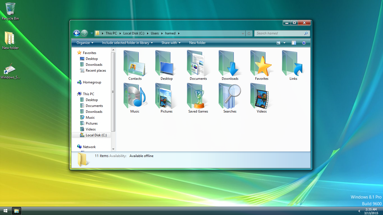The width and height of the screenshot is (383, 215).
Task: Click navigation pane scrollbar down arrow
Action: click(x=113, y=149)
